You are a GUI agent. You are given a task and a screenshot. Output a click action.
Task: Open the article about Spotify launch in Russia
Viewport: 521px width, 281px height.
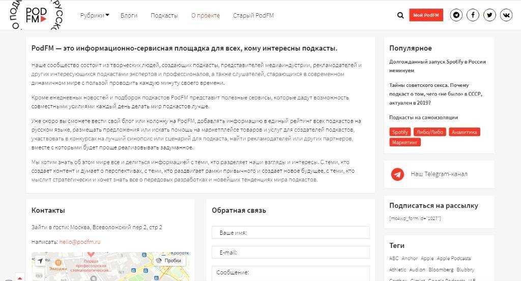[x=437, y=66]
